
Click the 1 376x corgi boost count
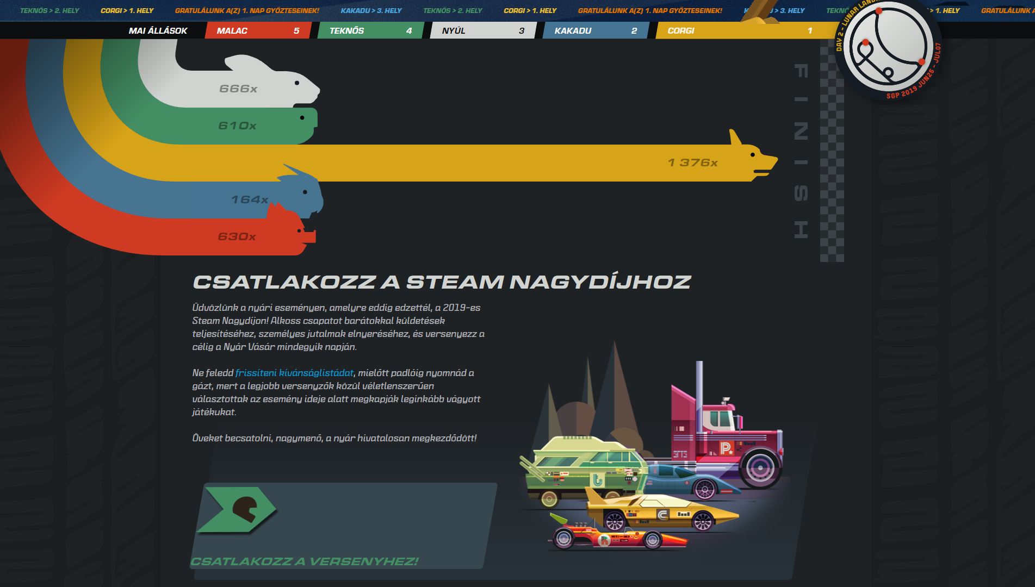(x=693, y=163)
